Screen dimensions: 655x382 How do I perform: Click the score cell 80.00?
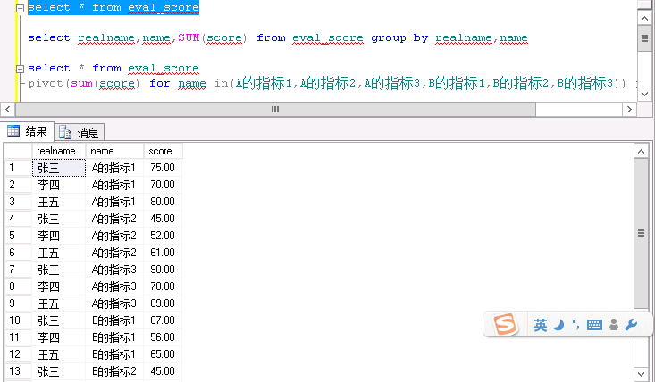click(x=163, y=202)
